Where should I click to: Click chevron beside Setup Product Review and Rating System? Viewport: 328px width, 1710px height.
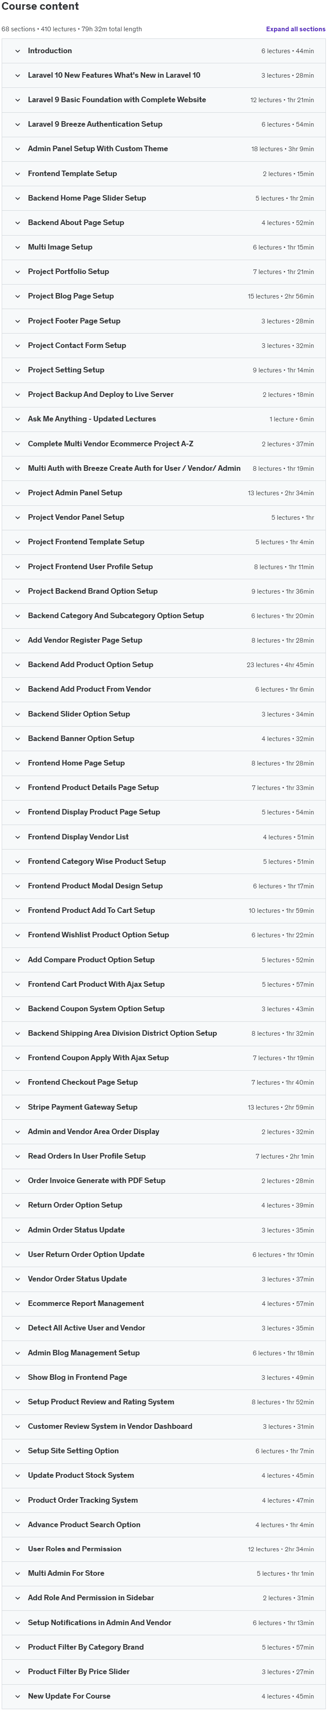tap(18, 1402)
